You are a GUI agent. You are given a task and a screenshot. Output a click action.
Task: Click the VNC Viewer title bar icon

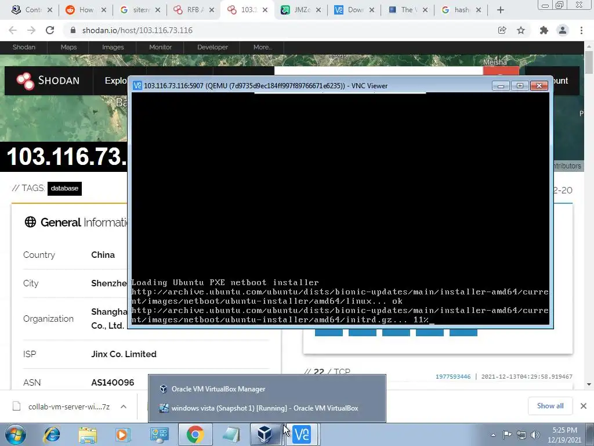[x=137, y=86]
